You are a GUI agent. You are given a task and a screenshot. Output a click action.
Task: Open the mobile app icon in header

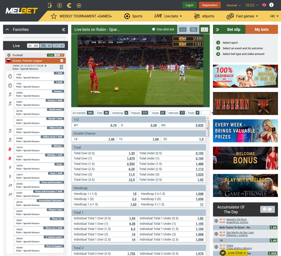[50, 5]
